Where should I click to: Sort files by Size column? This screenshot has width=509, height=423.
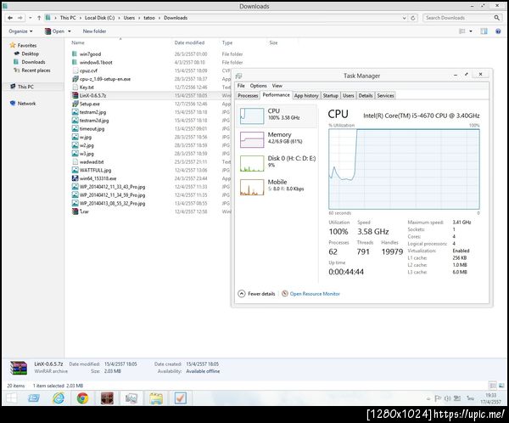click(273, 42)
